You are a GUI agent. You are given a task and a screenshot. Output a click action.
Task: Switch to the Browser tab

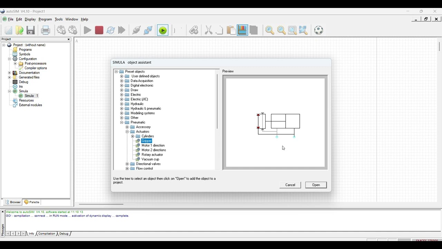point(13,202)
